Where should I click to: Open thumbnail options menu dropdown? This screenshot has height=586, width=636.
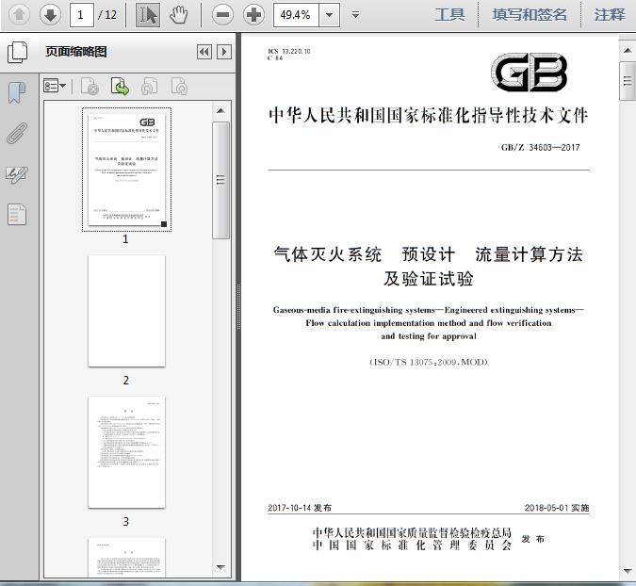tap(55, 86)
